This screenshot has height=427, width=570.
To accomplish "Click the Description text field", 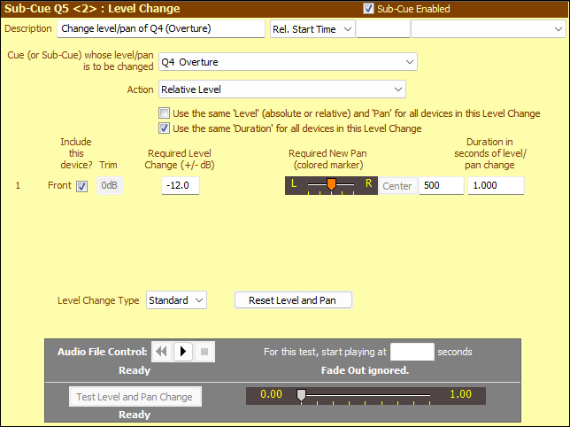I will (x=161, y=28).
